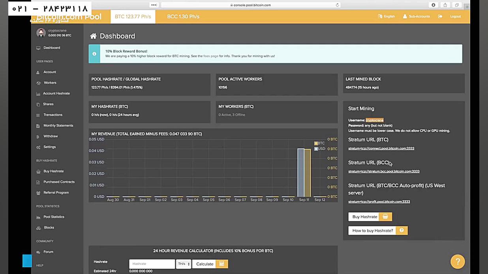This screenshot has height=274, width=488.
Task: Click the BTC legend color swatch
Action: click(x=316, y=144)
